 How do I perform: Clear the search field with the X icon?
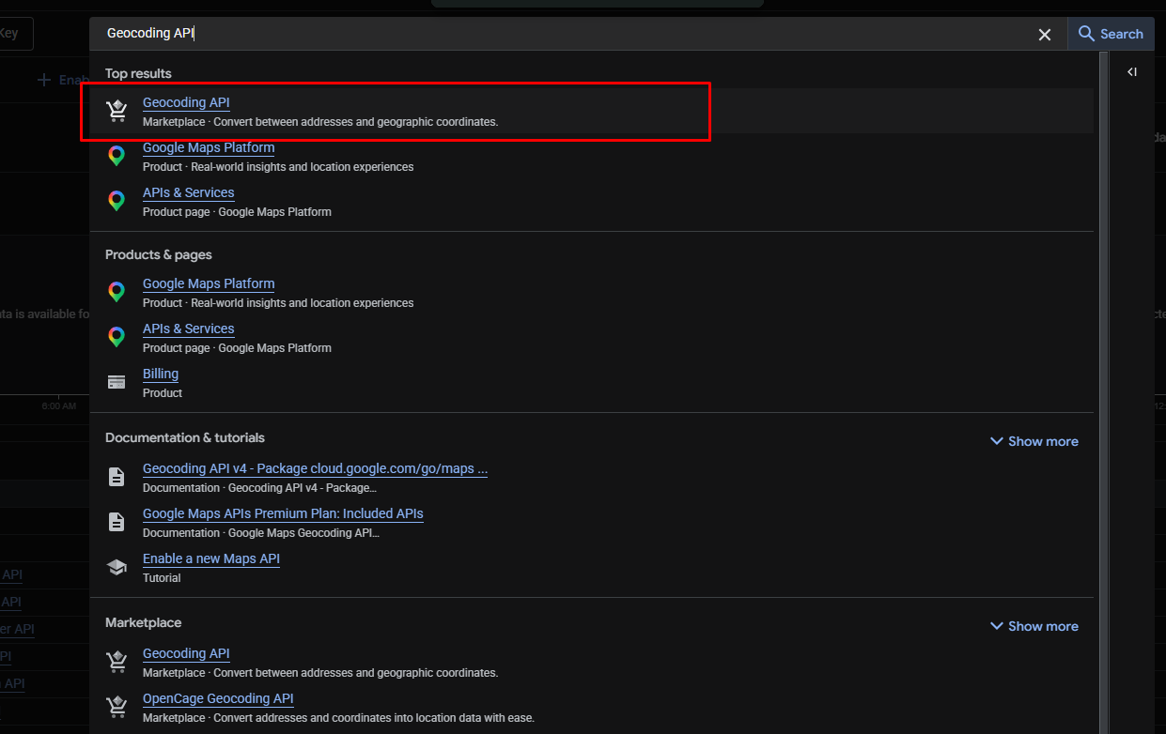tap(1044, 35)
